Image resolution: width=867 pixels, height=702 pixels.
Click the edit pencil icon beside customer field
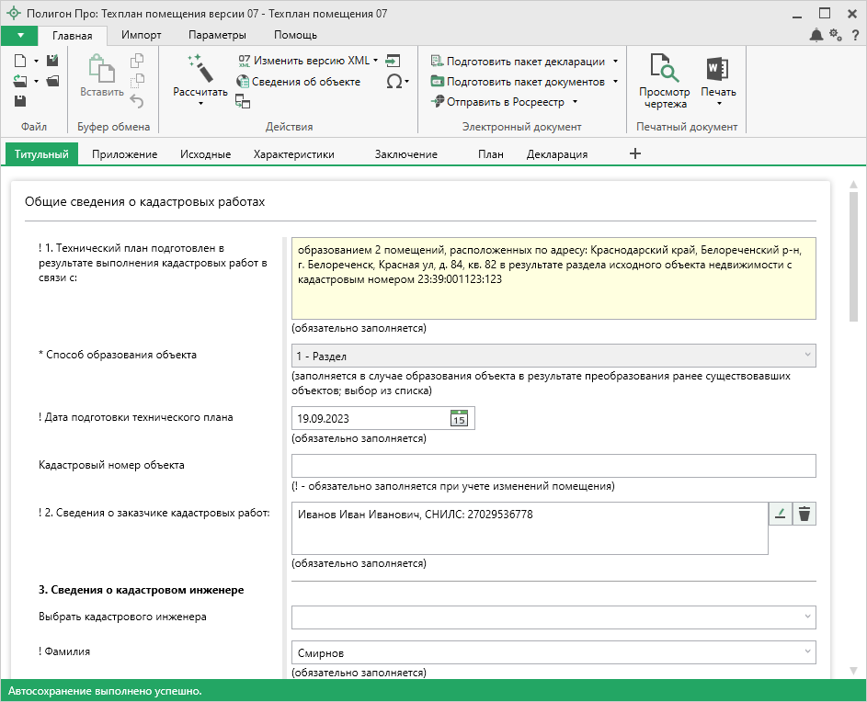(780, 515)
